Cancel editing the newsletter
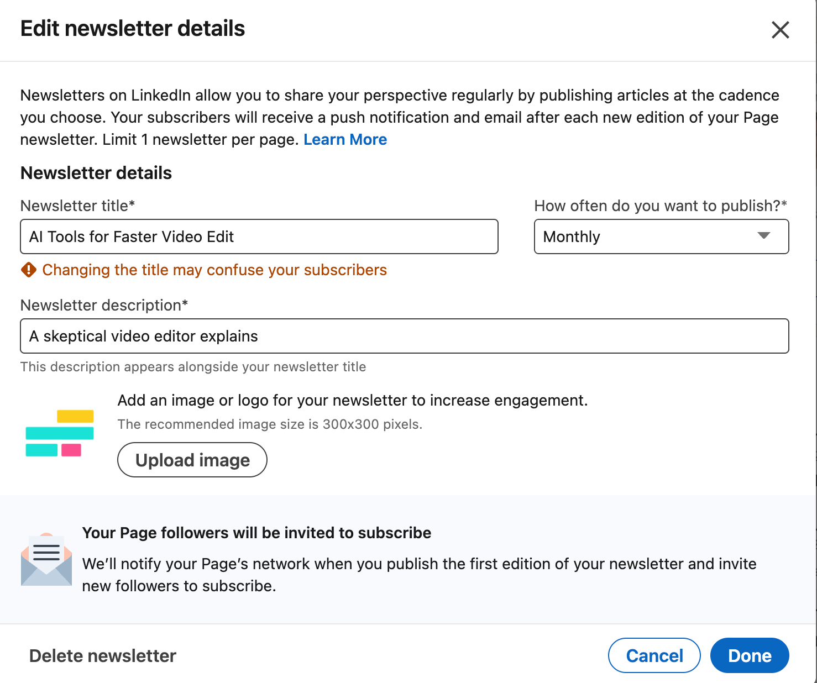 click(654, 656)
